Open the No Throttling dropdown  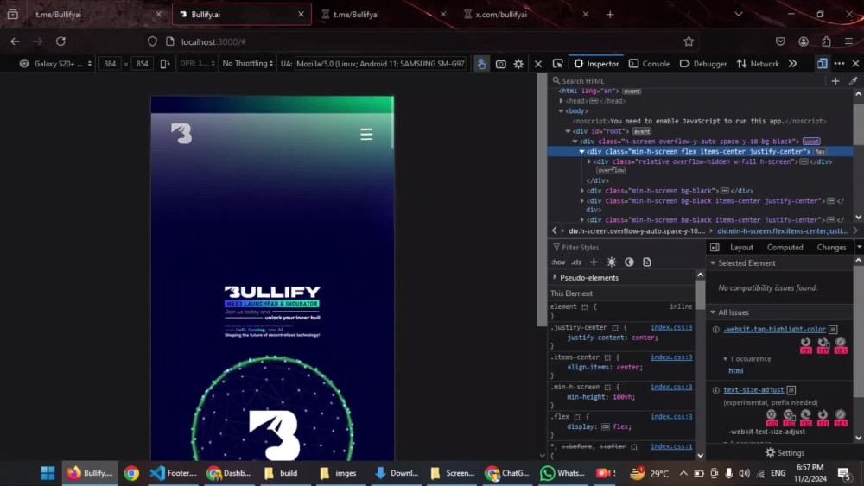[x=247, y=64]
